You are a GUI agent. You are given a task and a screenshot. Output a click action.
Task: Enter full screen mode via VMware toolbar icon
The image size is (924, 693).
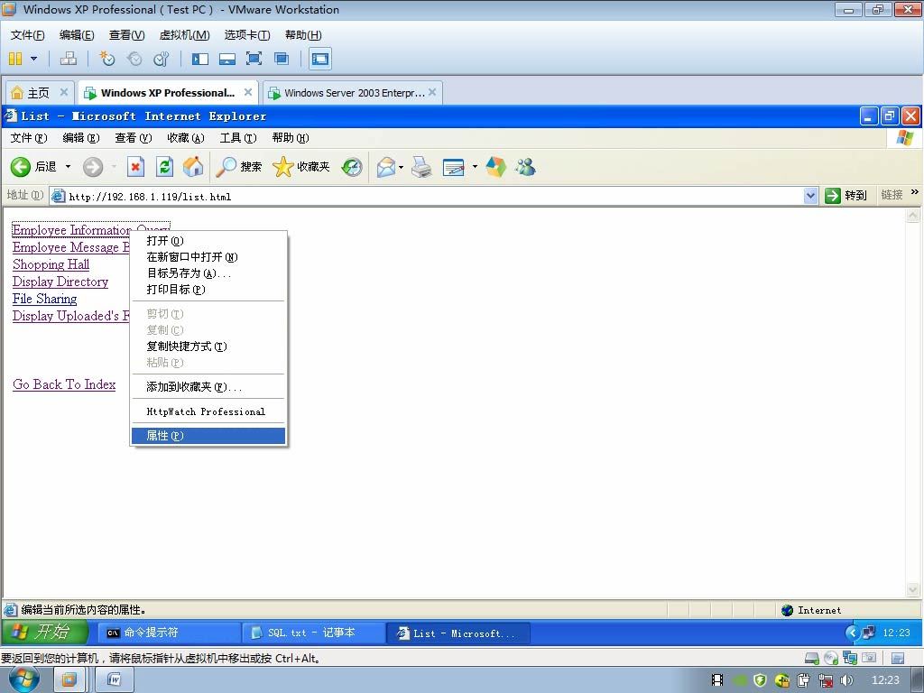pos(254,59)
